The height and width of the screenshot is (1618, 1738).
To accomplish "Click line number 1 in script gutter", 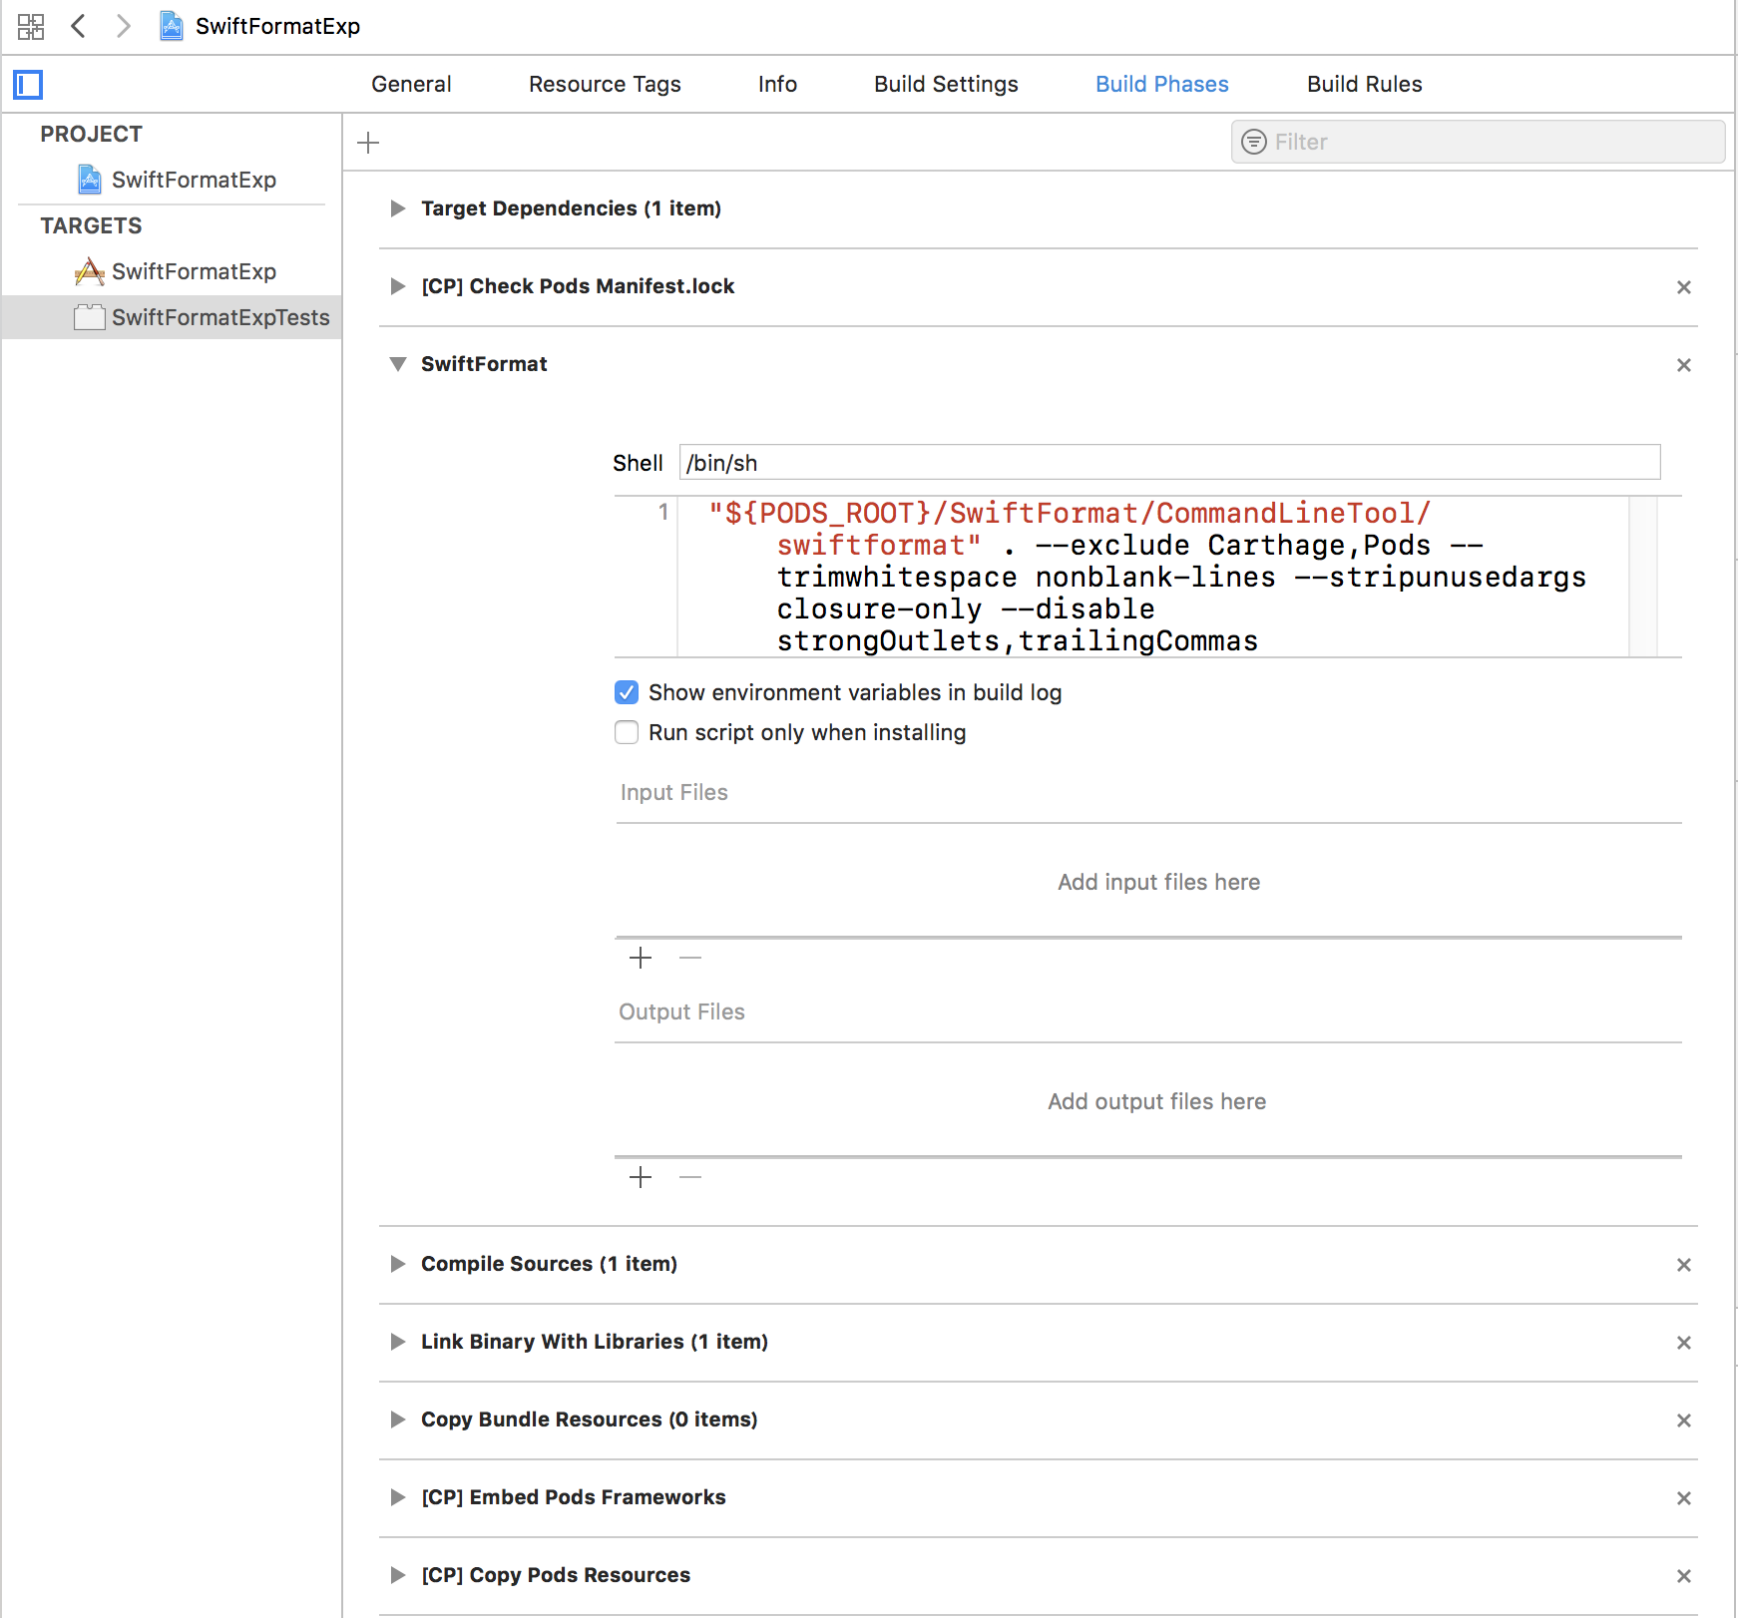I will click(x=663, y=513).
